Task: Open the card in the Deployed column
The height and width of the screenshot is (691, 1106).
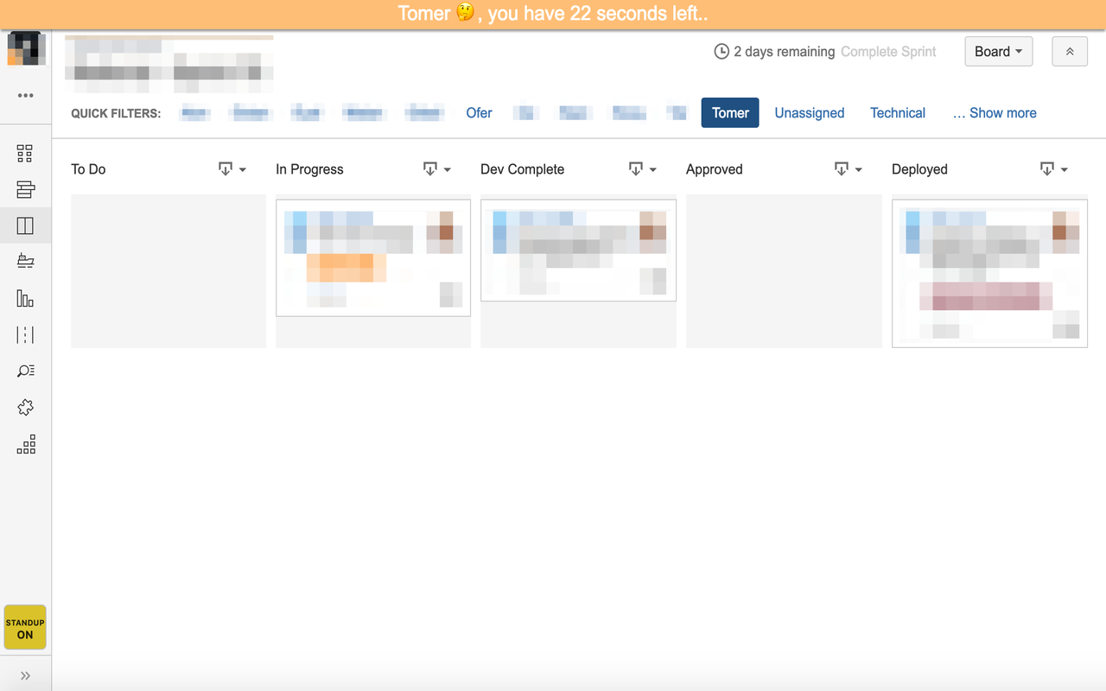Action: pyautogui.click(x=989, y=273)
